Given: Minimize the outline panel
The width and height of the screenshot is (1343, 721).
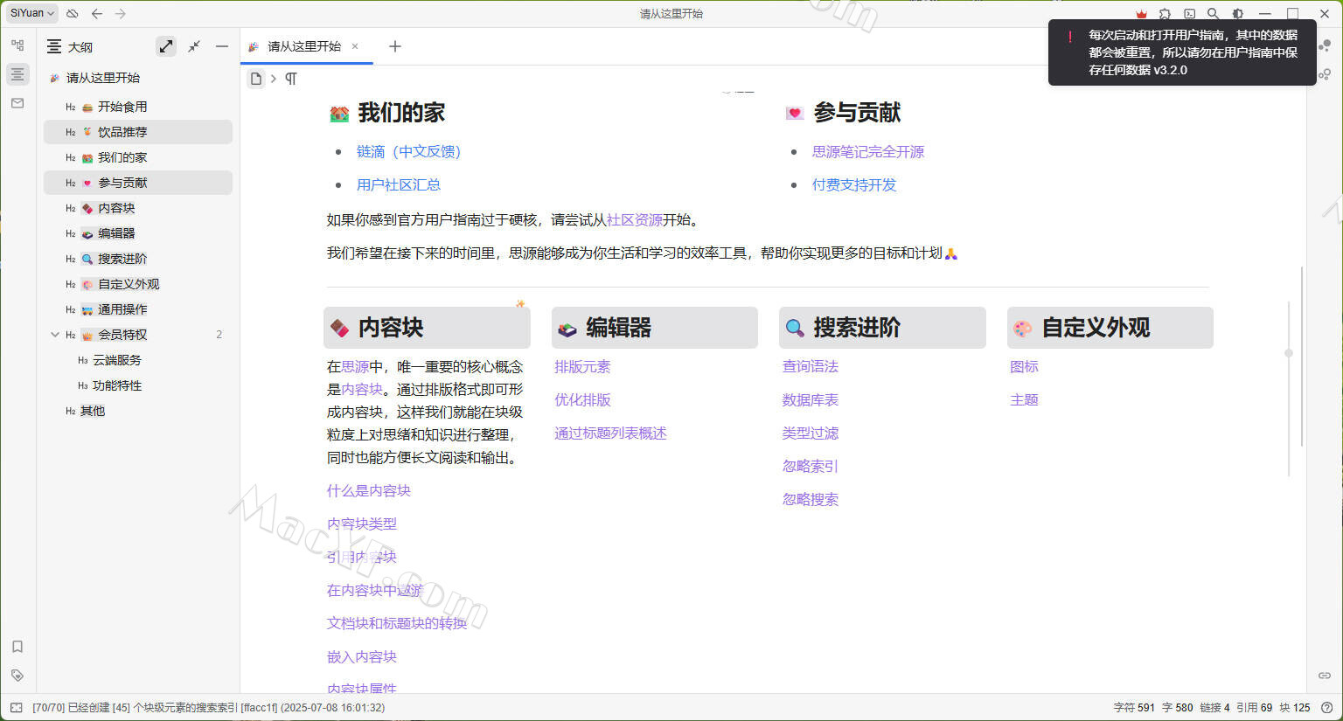Looking at the screenshot, I should tap(222, 46).
